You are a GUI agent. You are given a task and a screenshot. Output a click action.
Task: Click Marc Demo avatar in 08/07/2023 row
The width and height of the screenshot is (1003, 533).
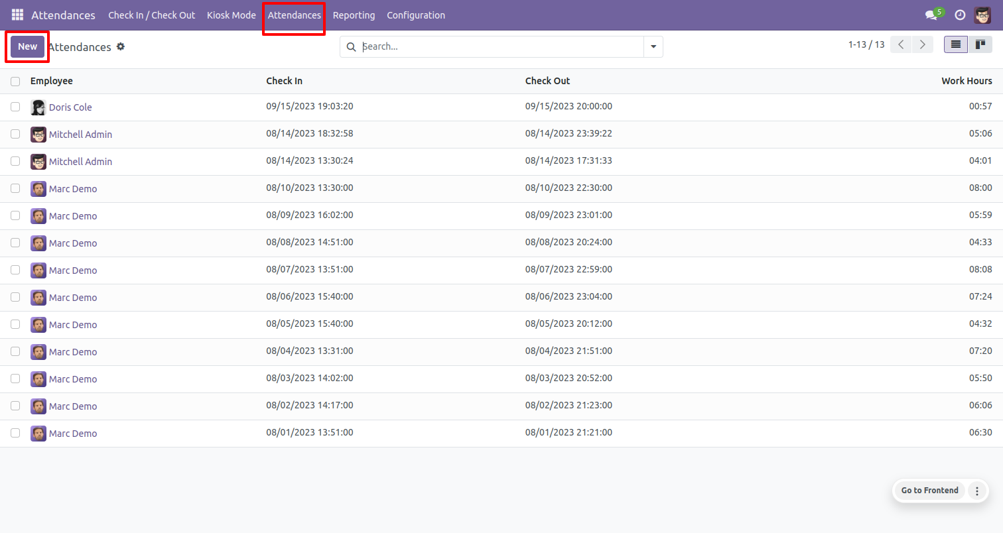pyautogui.click(x=38, y=270)
